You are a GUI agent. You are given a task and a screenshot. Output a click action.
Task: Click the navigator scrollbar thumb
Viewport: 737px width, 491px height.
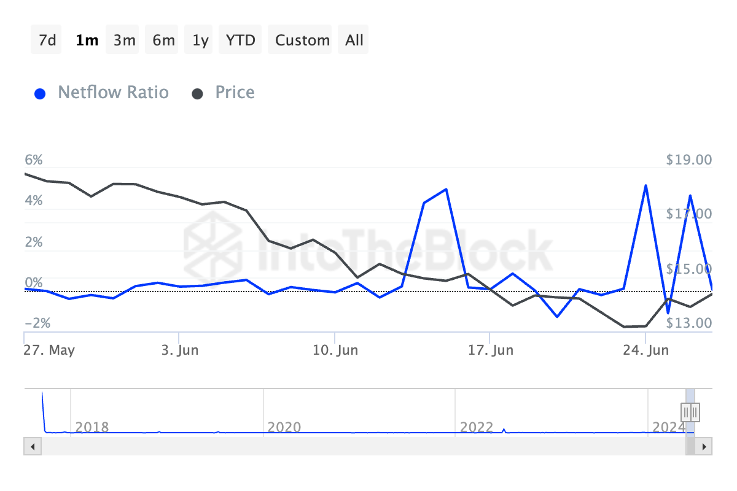pos(691,446)
